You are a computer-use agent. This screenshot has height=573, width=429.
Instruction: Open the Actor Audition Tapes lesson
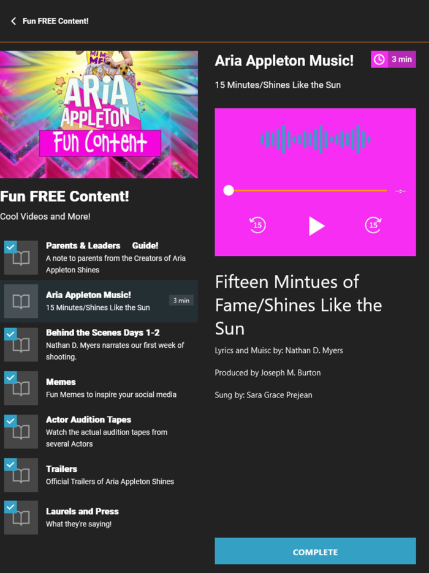[99, 431]
